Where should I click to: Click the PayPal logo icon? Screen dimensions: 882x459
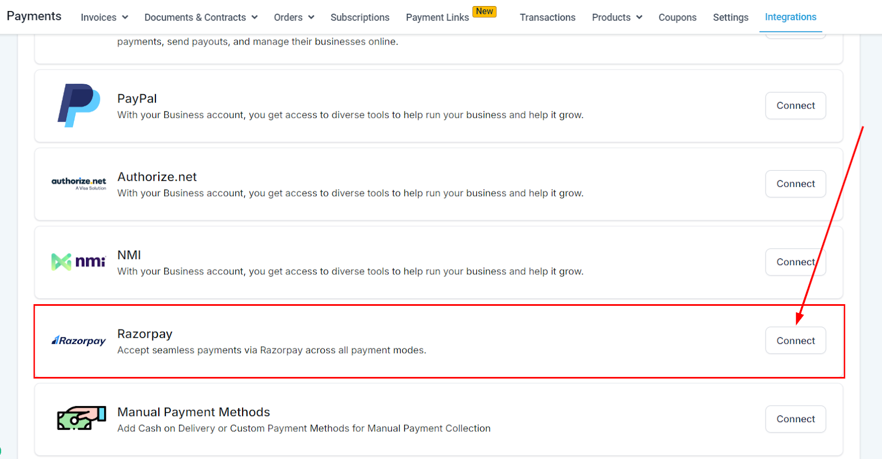(79, 105)
